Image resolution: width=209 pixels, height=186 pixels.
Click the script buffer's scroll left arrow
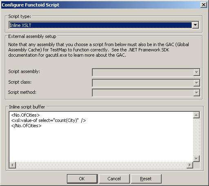tap(13, 165)
